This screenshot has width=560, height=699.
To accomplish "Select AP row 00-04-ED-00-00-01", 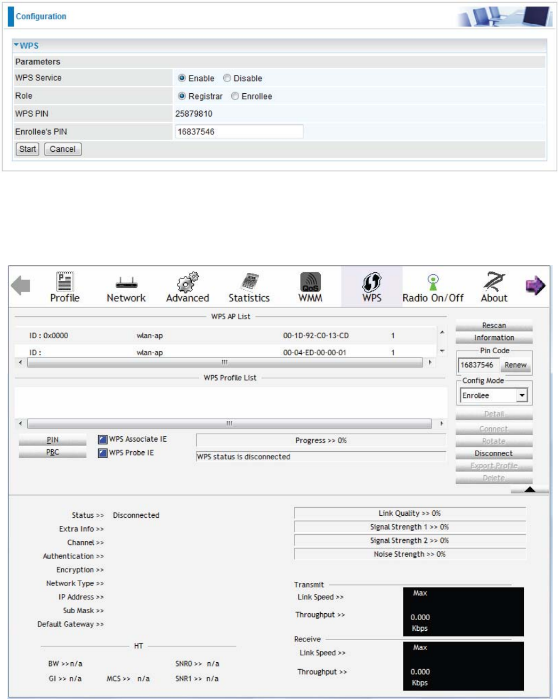I will (225, 352).
